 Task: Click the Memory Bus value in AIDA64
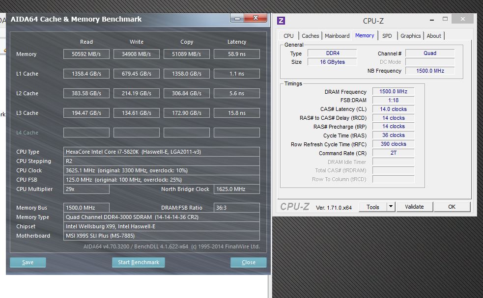(86, 208)
